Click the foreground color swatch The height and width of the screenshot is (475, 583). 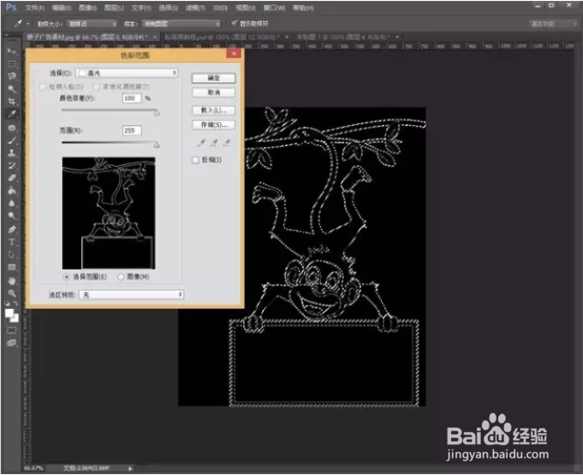(x=10, y=313)
